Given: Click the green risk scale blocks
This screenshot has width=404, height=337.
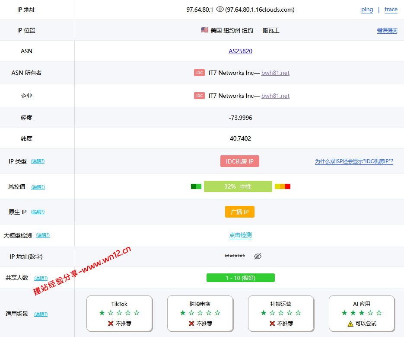Looking at the screenshot, I should pos(196,186).
